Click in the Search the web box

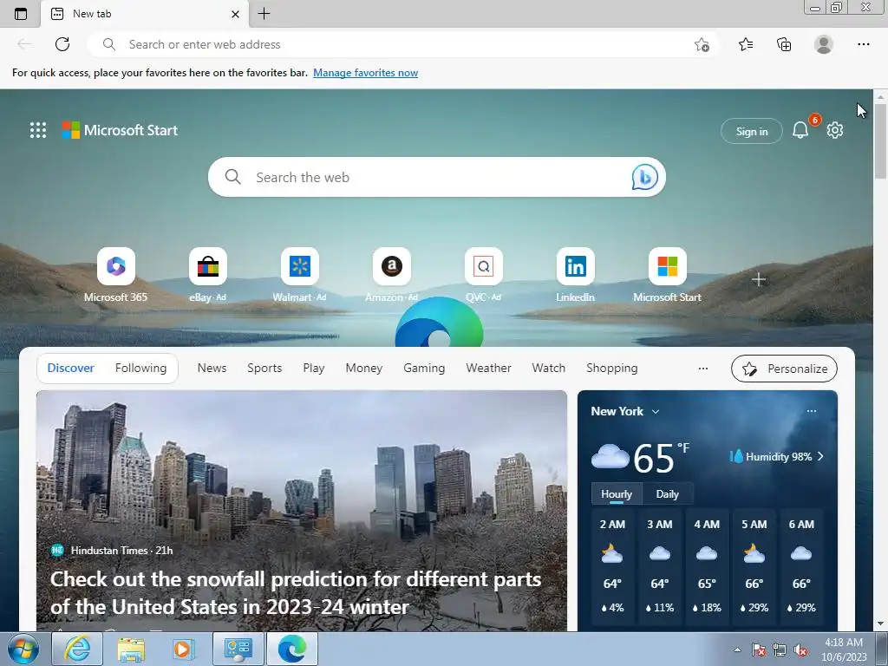click(x=436, y=177)
